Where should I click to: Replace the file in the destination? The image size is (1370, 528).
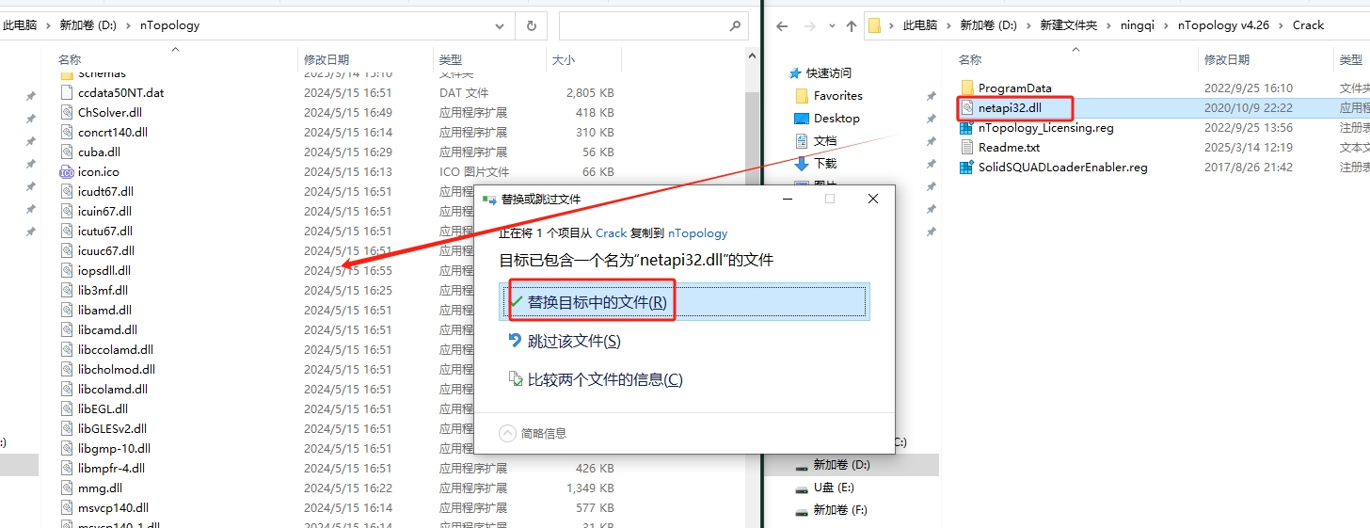683,302
